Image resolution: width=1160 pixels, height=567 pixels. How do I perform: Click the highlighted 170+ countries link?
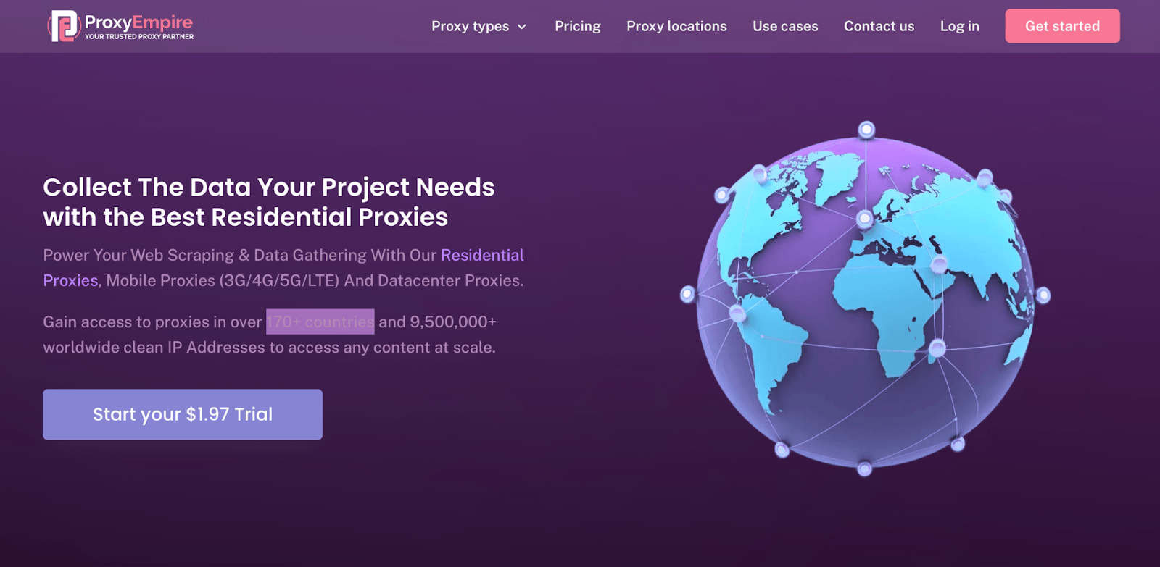[320, 322]
